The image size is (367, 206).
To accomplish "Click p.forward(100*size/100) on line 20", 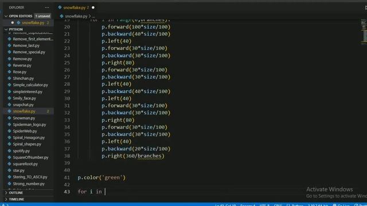I will tap(136, 27).
